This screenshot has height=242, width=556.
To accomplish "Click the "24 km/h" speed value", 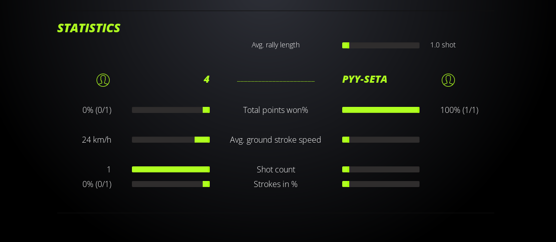I will tap(97, 140).
